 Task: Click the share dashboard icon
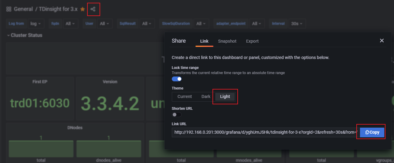point(93,9)
